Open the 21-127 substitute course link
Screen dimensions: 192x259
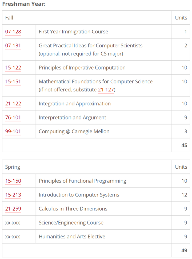(x=106, y=90)
